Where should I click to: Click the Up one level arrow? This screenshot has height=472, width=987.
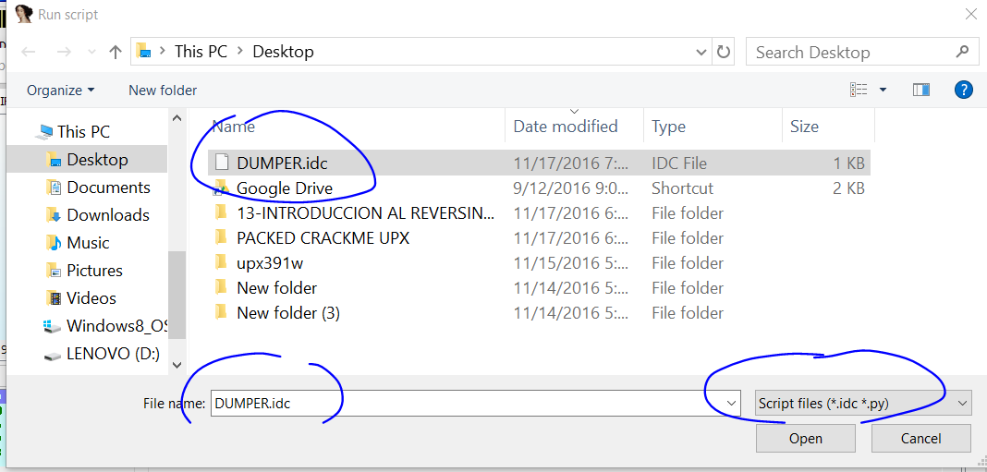click(116, 53)
